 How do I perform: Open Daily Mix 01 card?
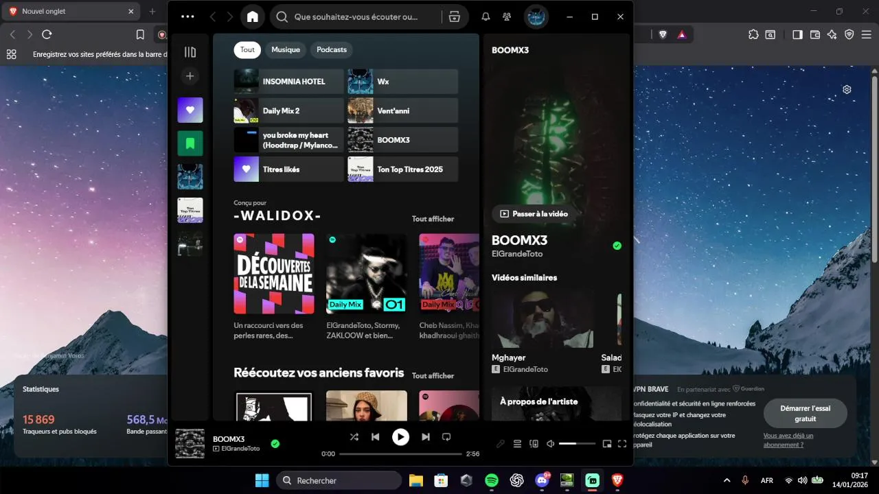(366, 287)
